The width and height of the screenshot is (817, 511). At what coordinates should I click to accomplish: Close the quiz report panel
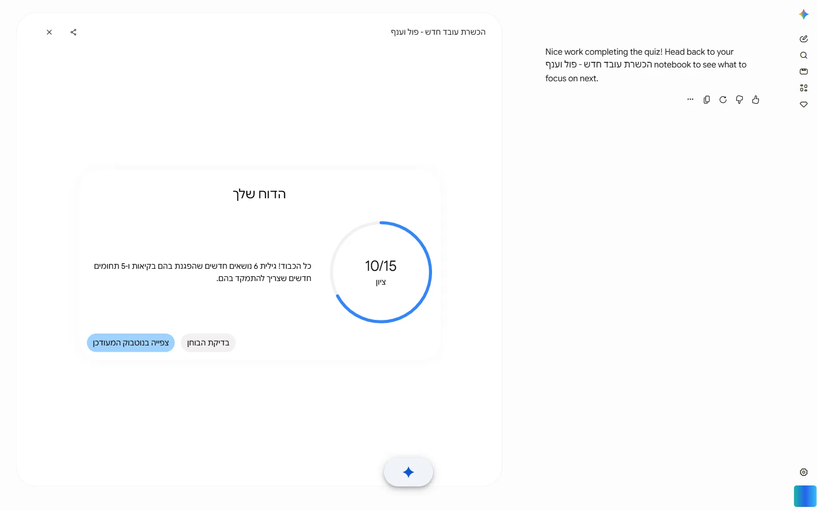coord(49,32)
